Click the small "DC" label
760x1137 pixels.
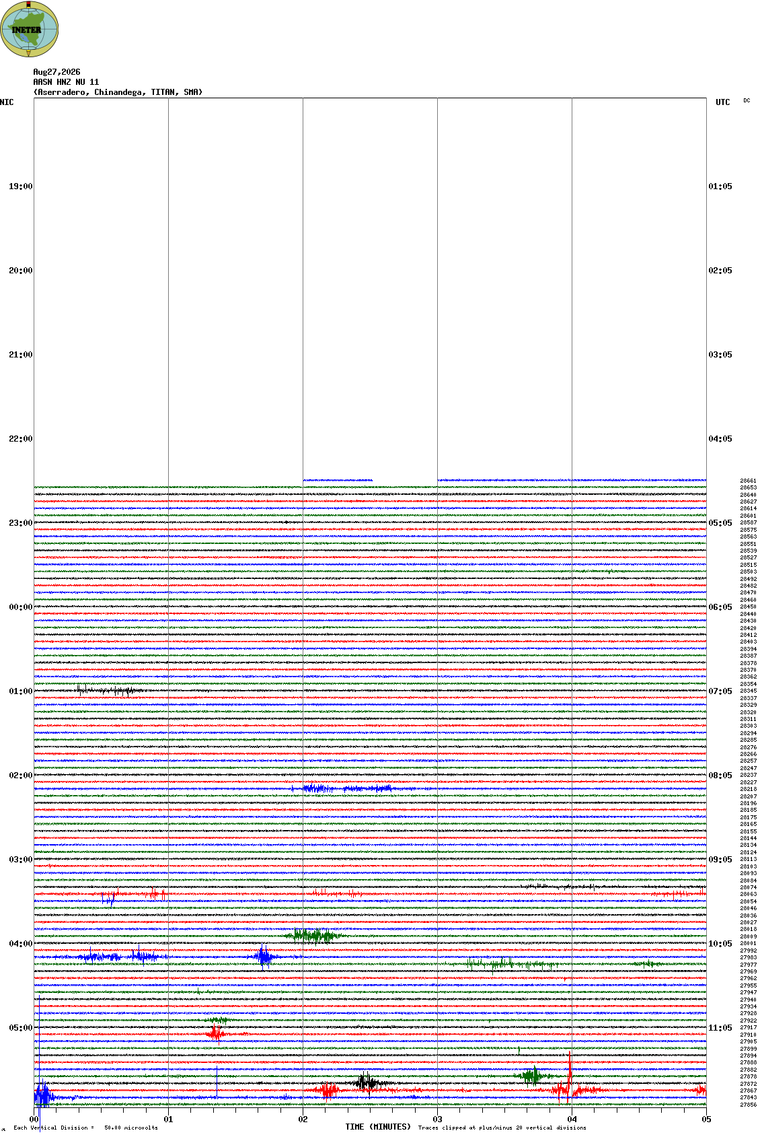[747, 100]
